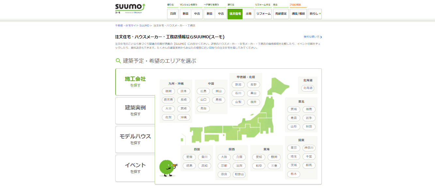Open the 便利な使い方 help link
The width and height of the screenshot is (435, 188).
312,37
